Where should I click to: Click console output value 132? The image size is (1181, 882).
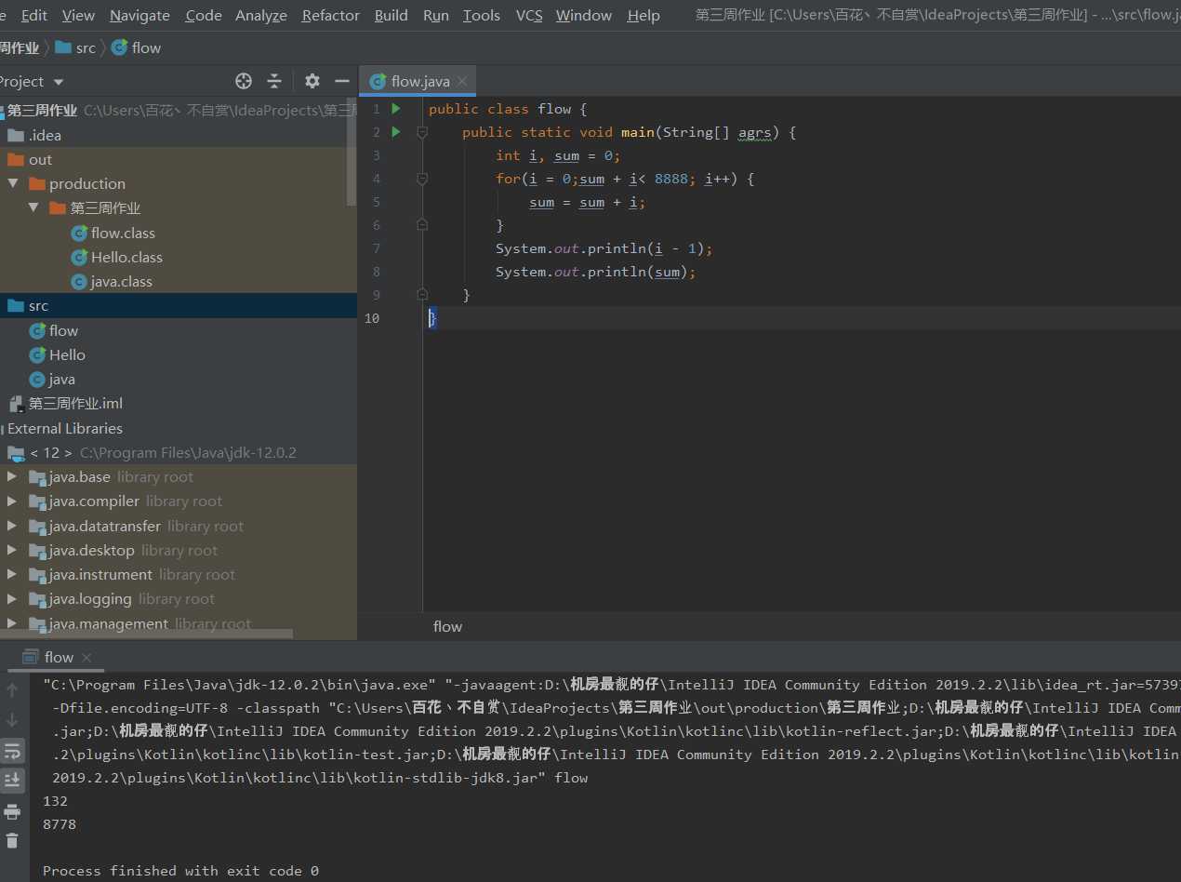(x=56, y=801)
